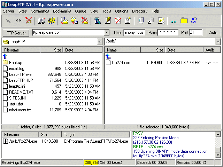The width and height of the screenshot is (223, 167).
Task: Click the clipboard properties icon
Action: point(128,21)
